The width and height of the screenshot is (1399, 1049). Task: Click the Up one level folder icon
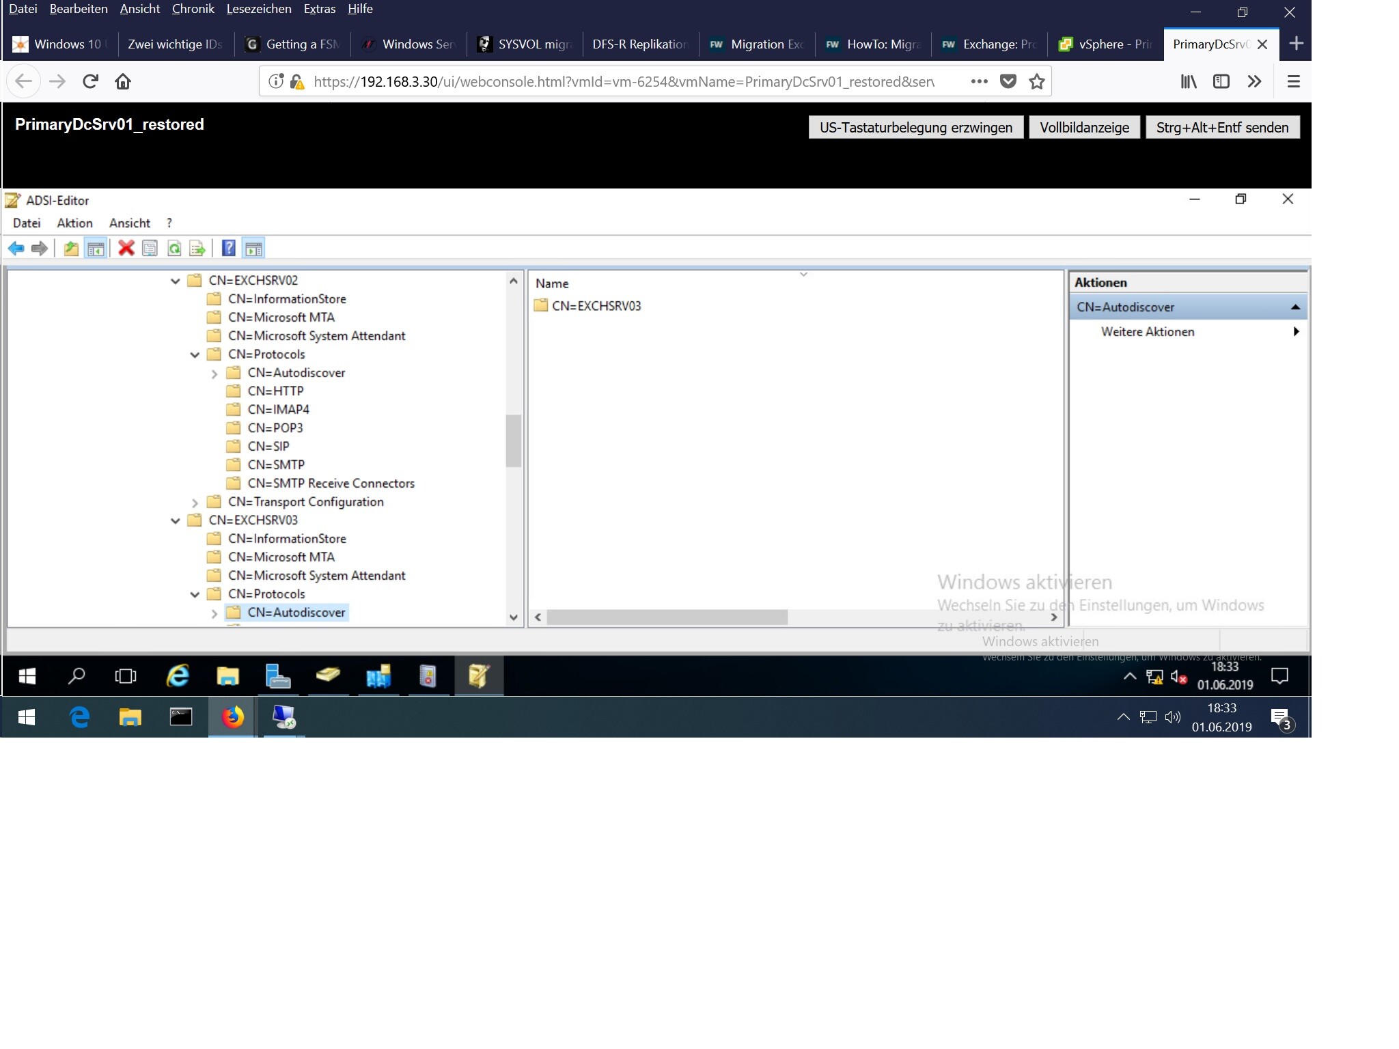click(x=71, y=249)
